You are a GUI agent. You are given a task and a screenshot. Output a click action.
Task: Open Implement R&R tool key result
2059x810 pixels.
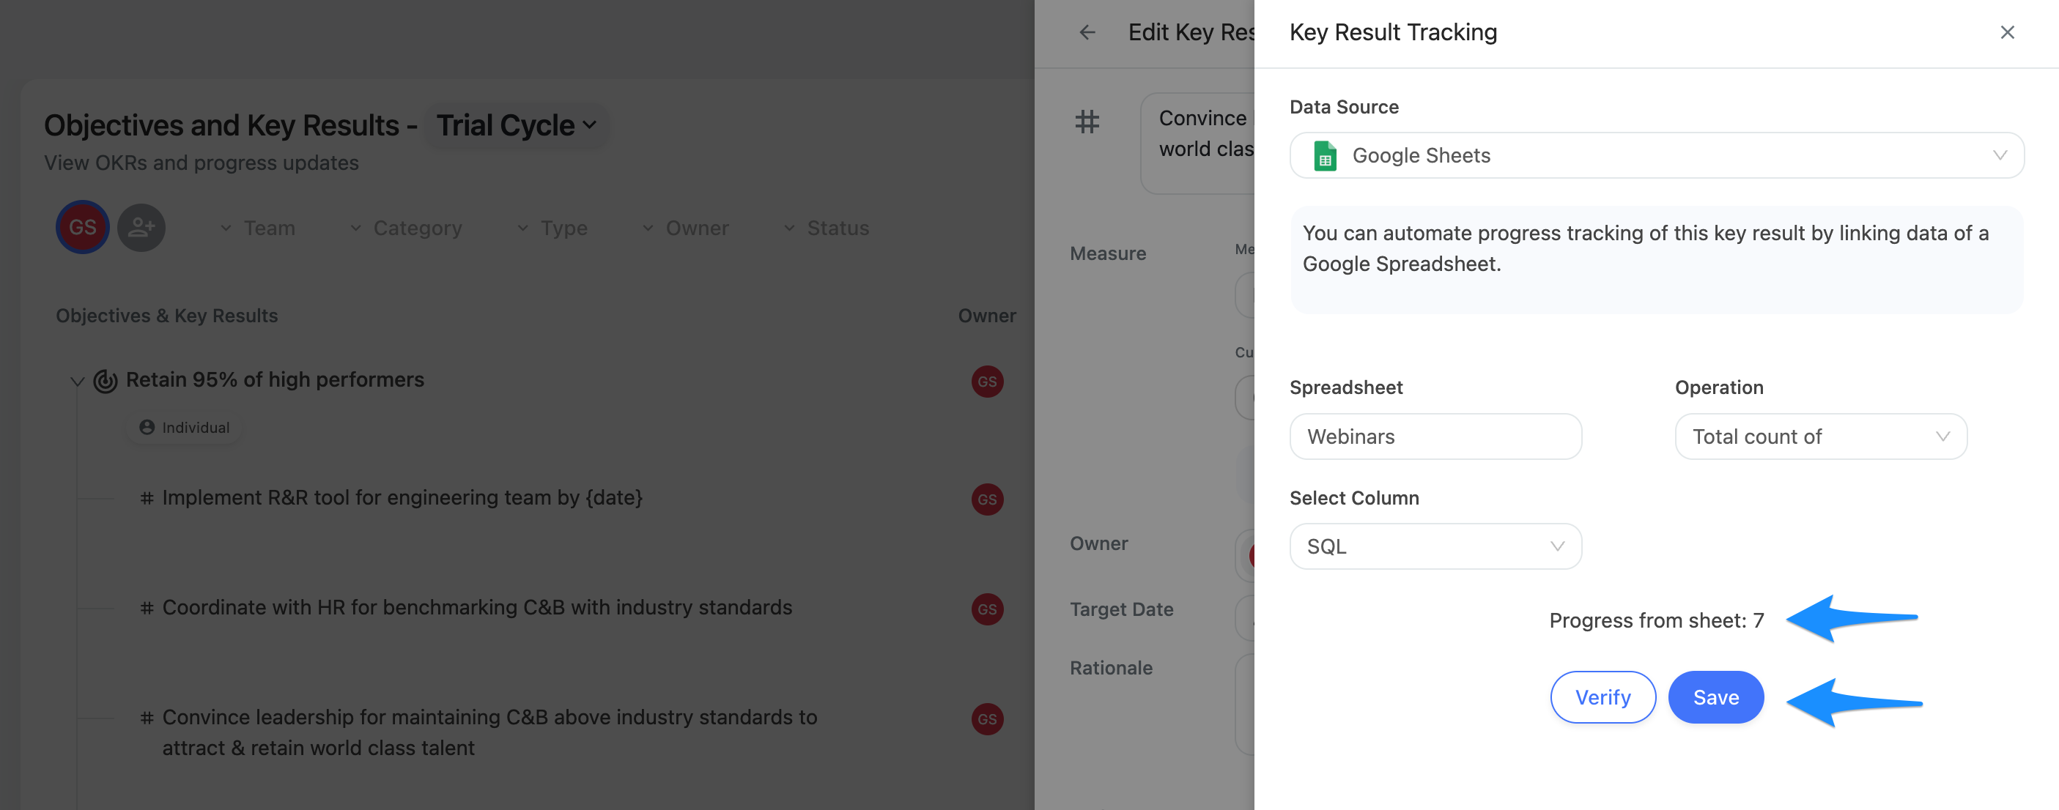click(x=402, y=499)
